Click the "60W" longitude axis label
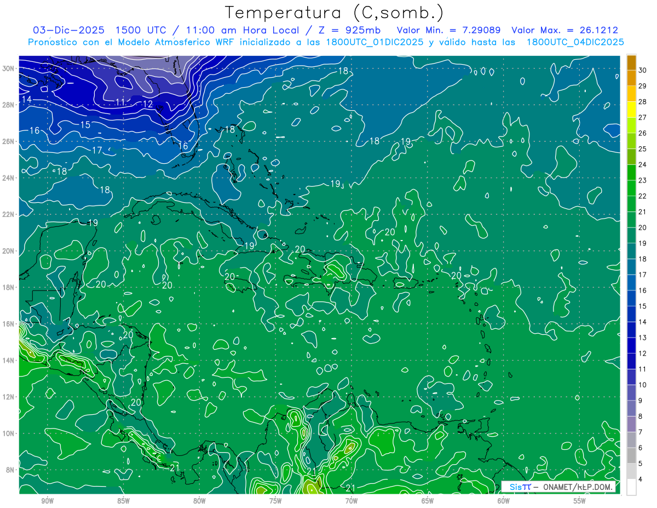 point(504,501)
